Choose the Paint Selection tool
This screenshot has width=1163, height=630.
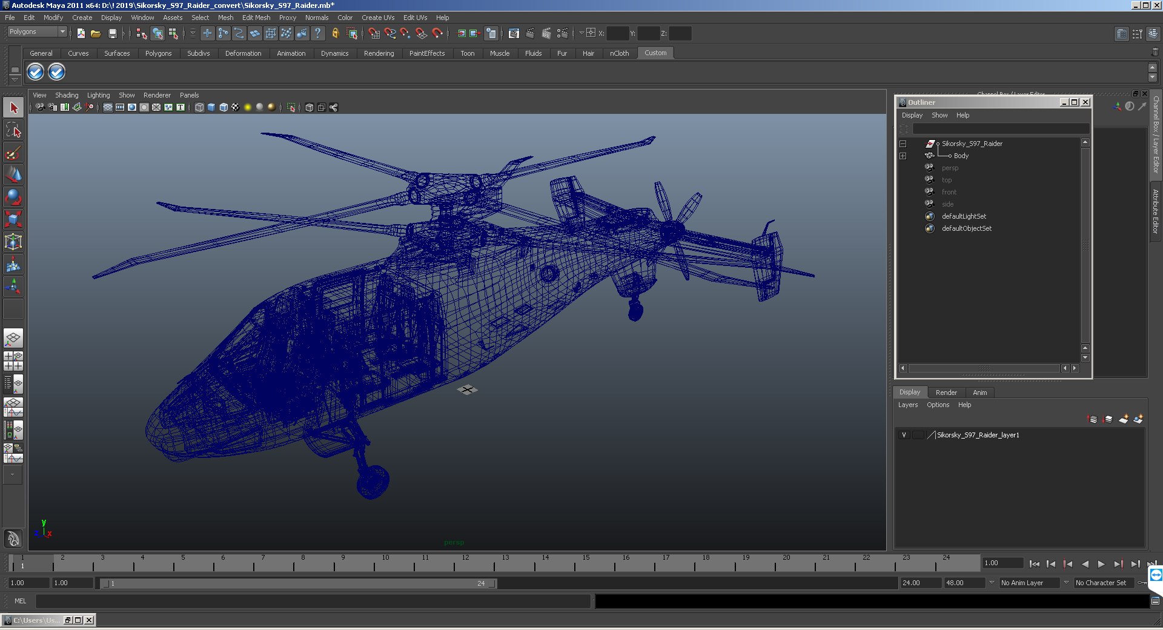(13, 152)
